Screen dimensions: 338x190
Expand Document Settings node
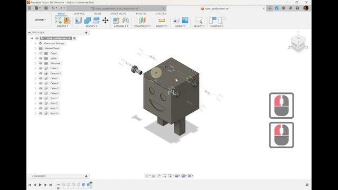35,43
